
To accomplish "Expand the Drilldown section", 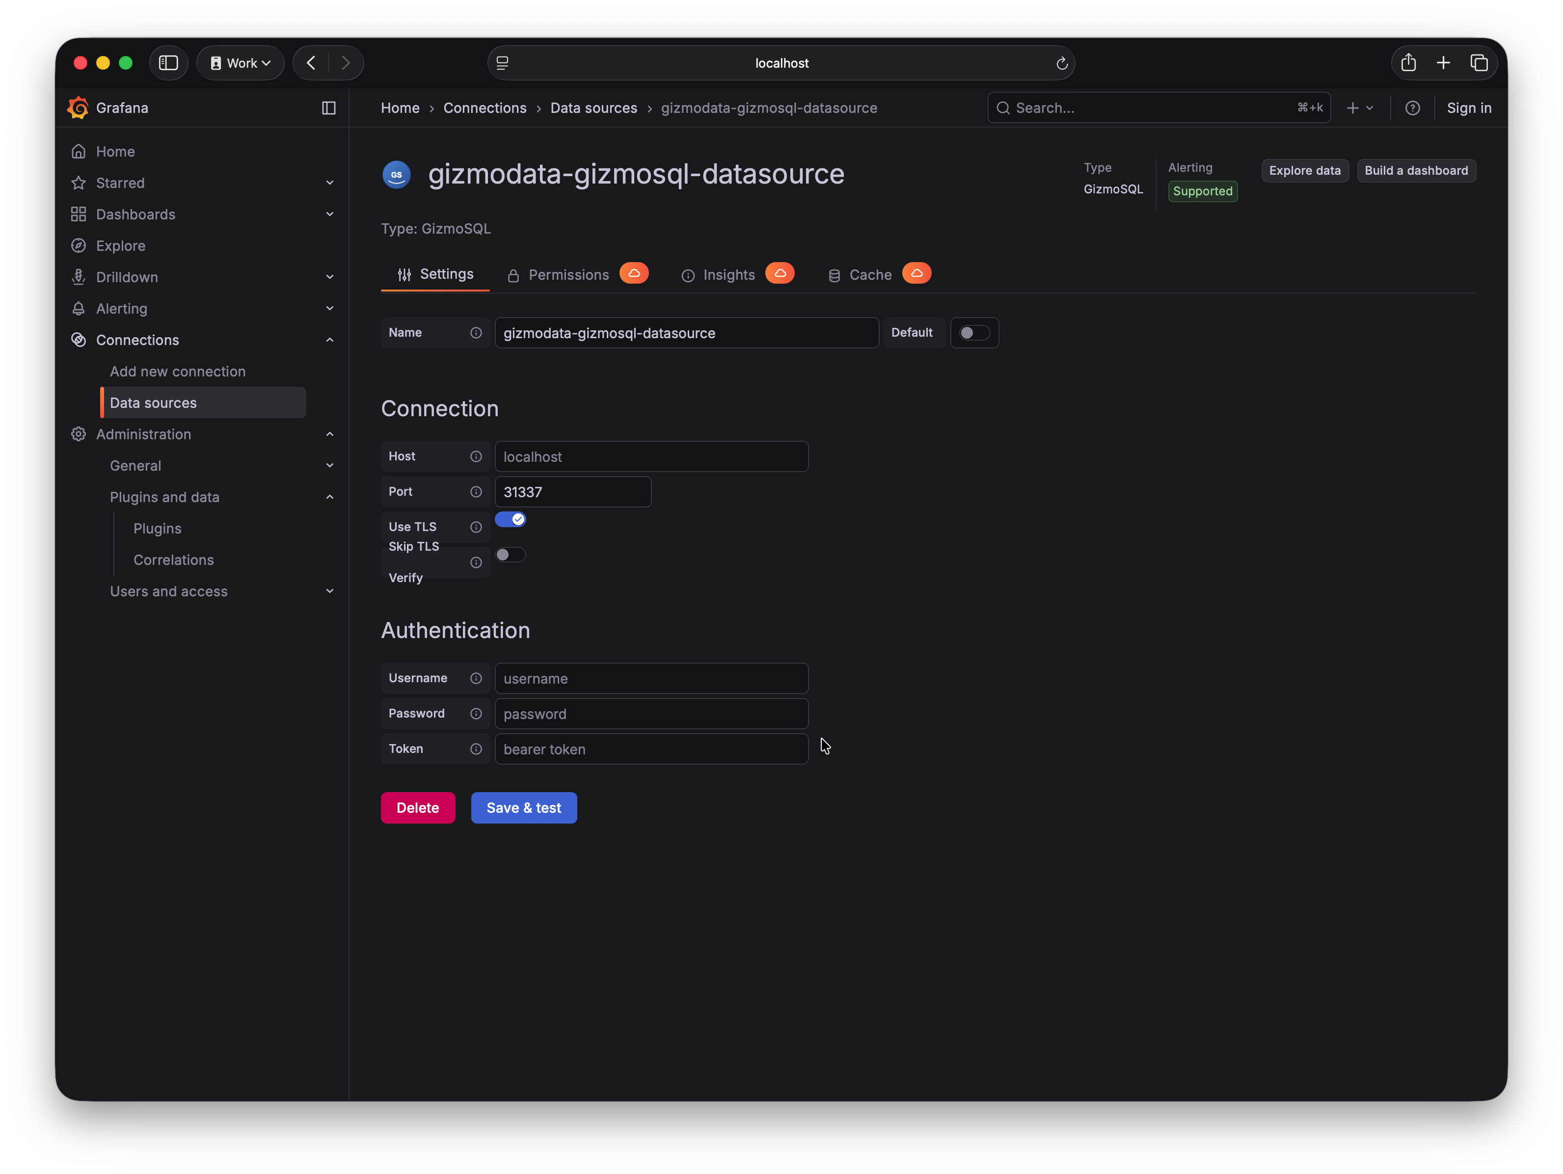I will [329, 277].
